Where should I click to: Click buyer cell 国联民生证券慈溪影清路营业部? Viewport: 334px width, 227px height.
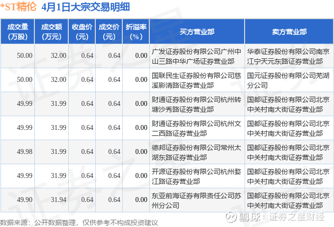coord(196,80)
